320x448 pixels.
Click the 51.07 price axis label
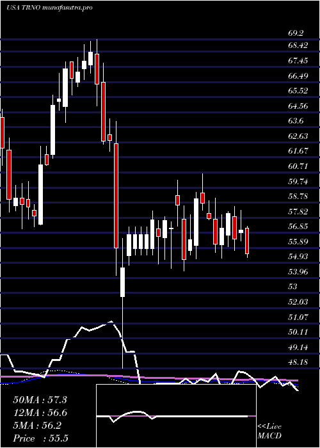298,317
